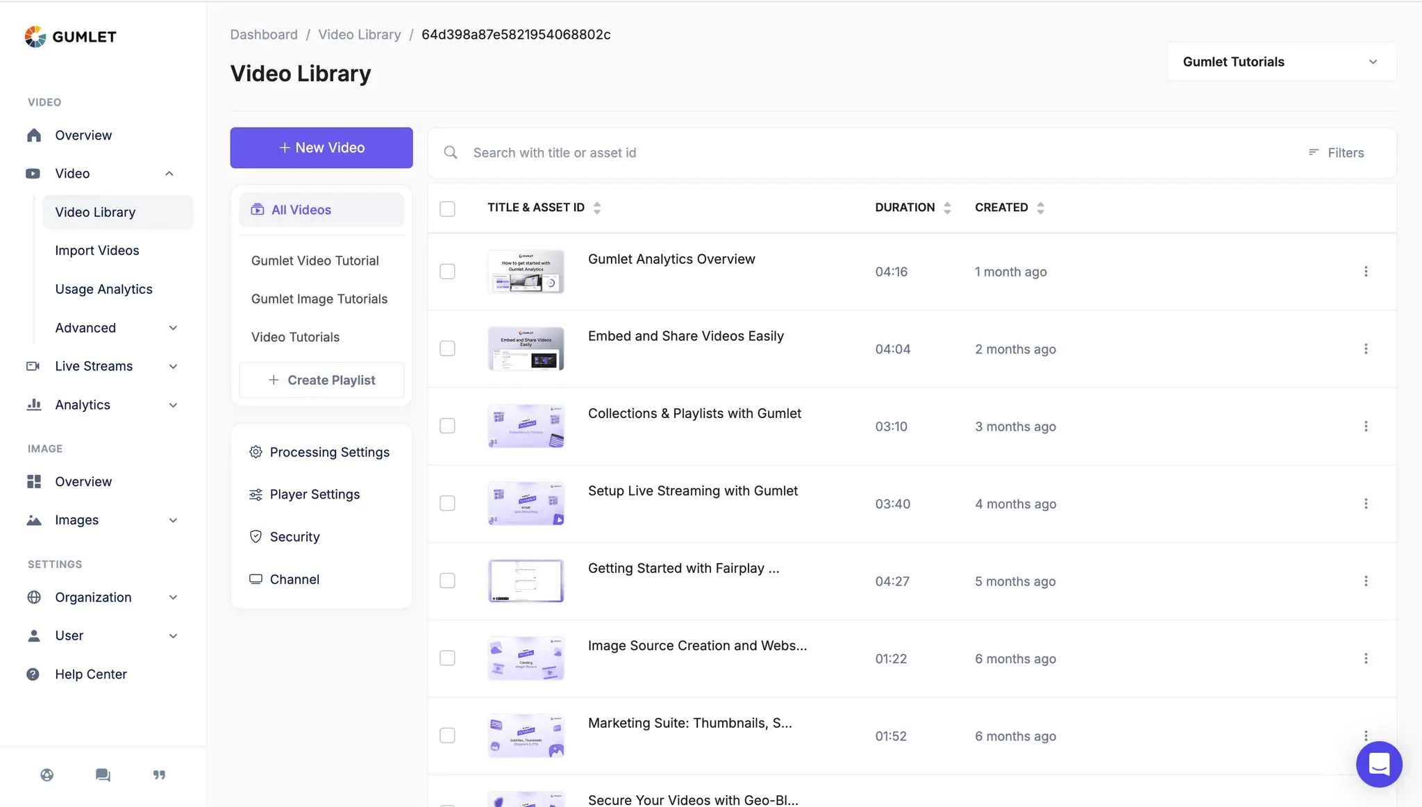Open more options for Setup Live Streaming video

[x=1366, y=504]
